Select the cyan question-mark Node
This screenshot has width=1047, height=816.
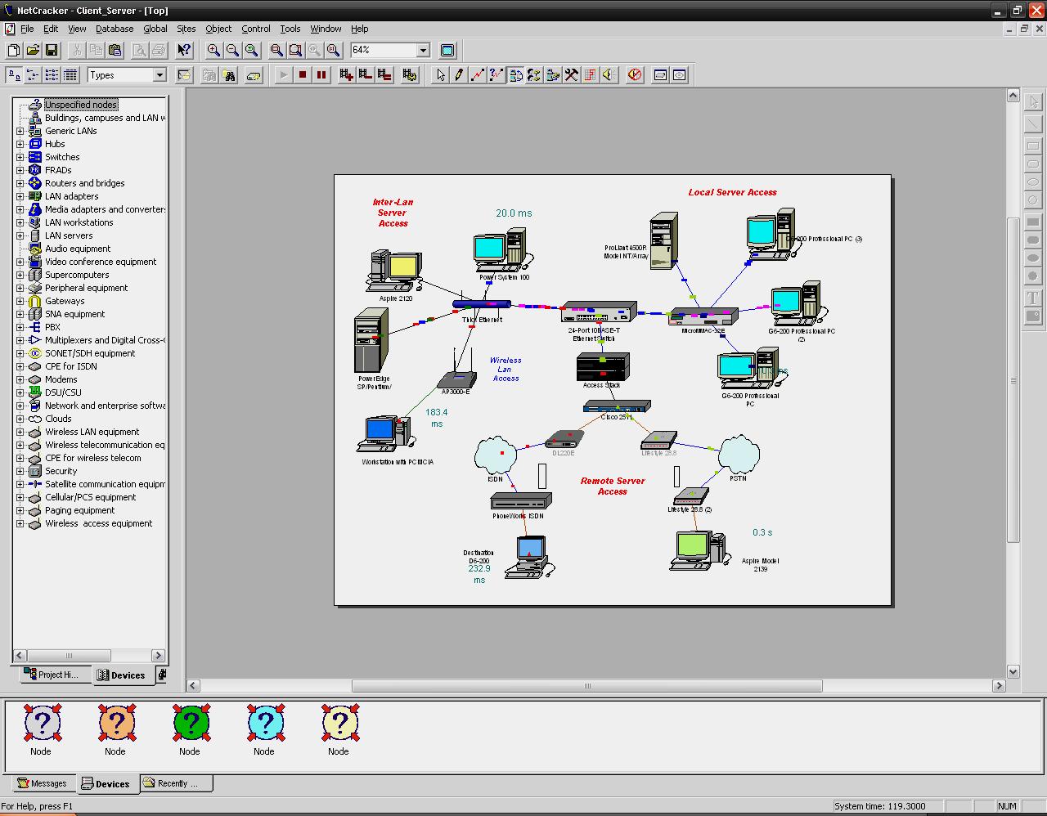point(265,722)
